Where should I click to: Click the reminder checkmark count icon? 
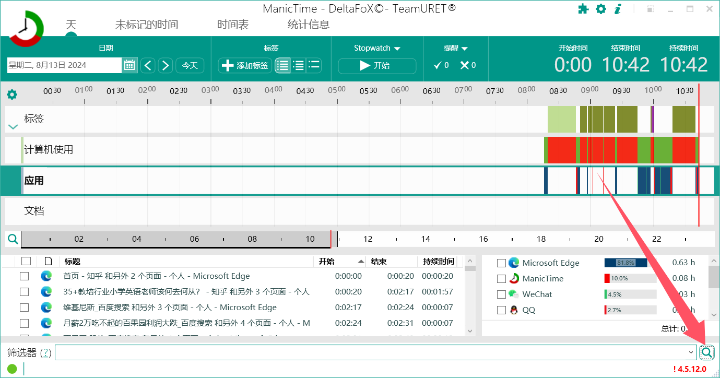pyautogui.click(x=438, y=65)
